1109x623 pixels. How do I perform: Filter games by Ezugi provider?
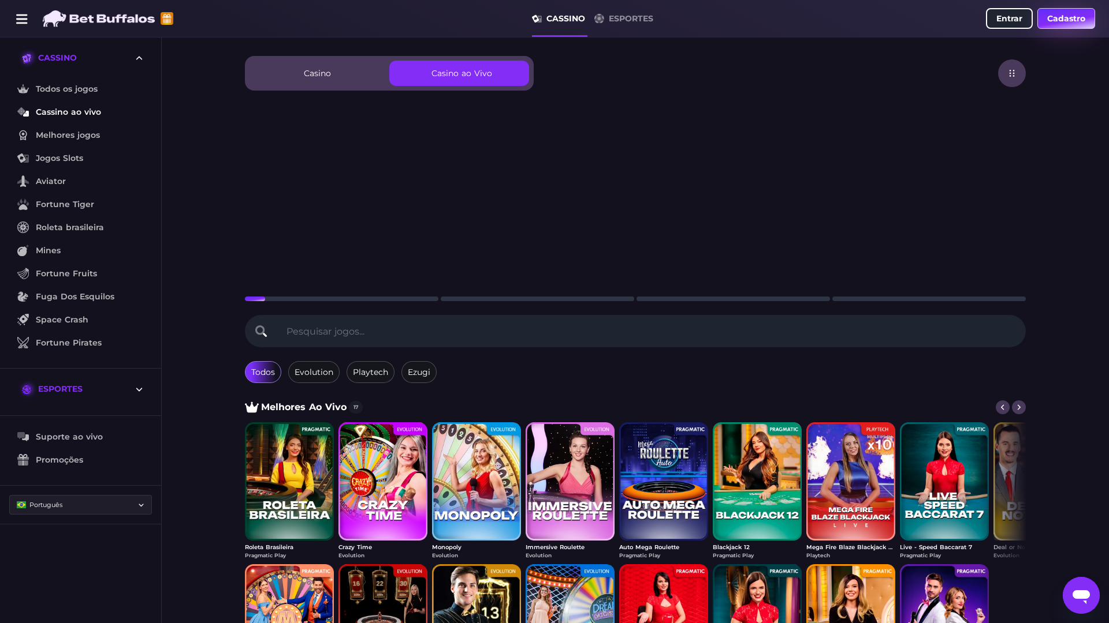[419, 372]
